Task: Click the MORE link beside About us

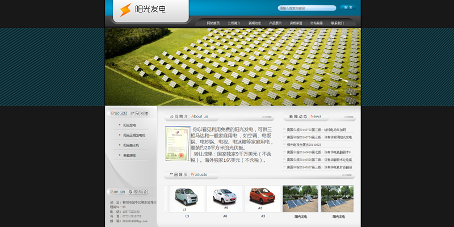Action: pyautogui.click(x=267, y=117)
